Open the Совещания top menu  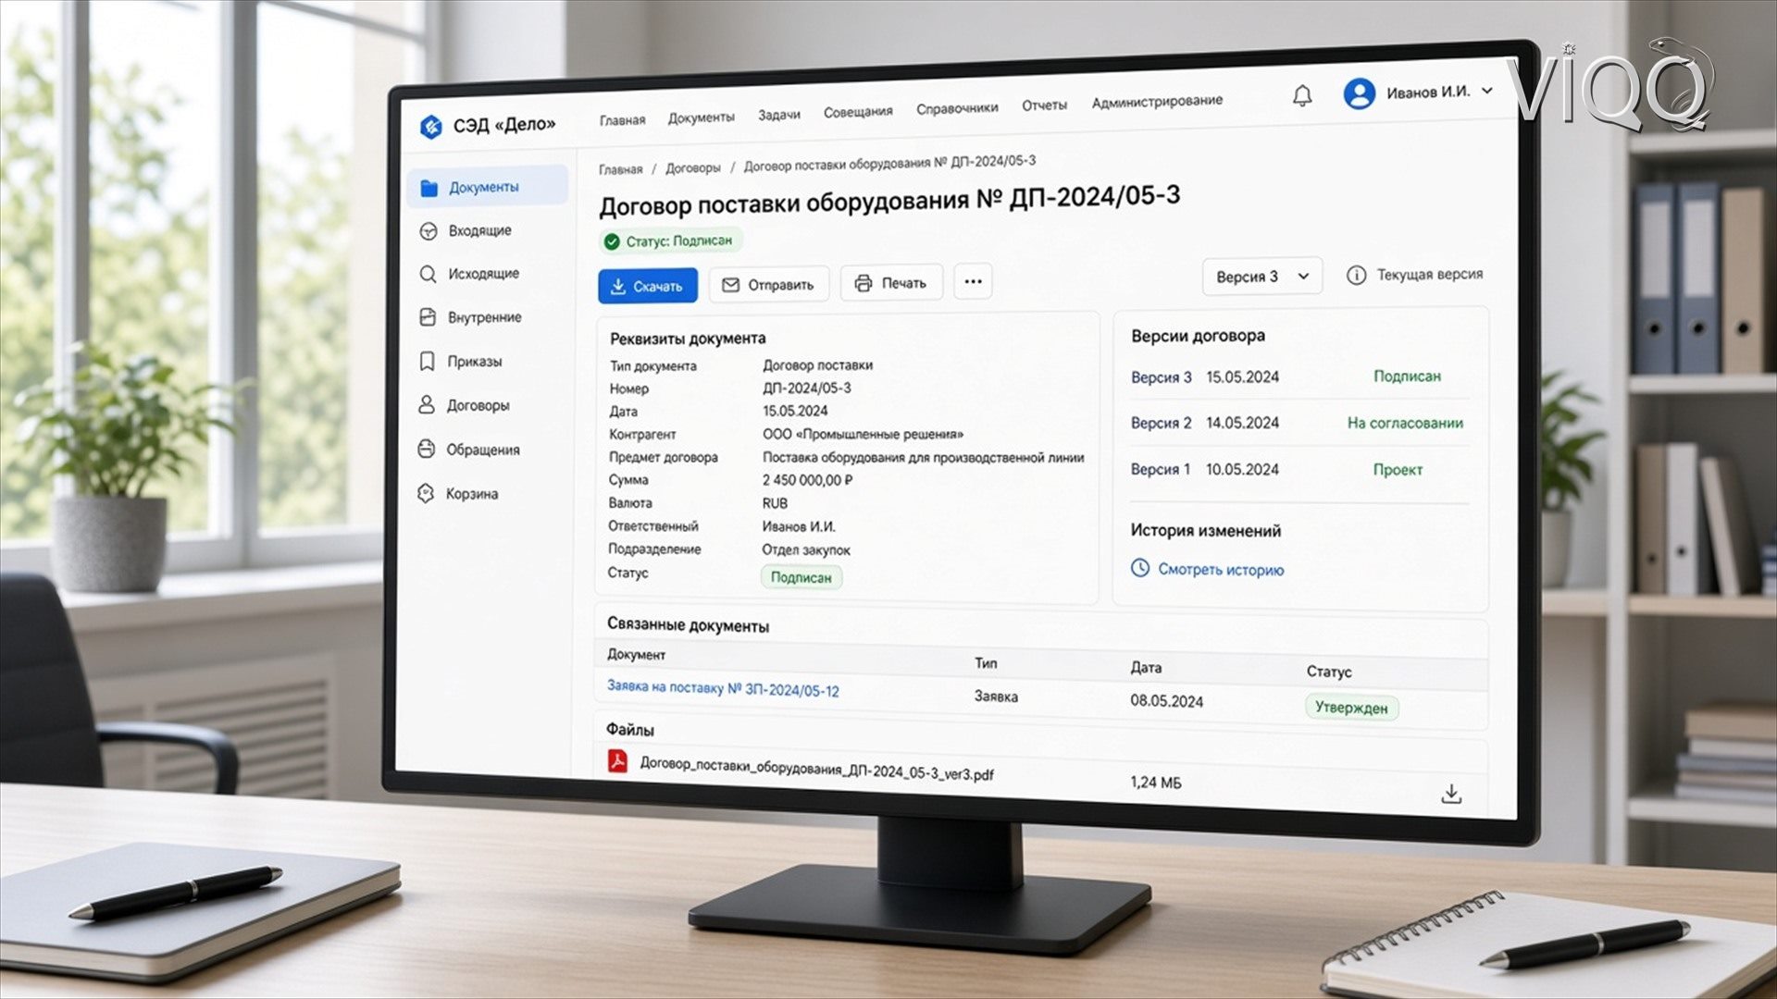click(858, 112)
